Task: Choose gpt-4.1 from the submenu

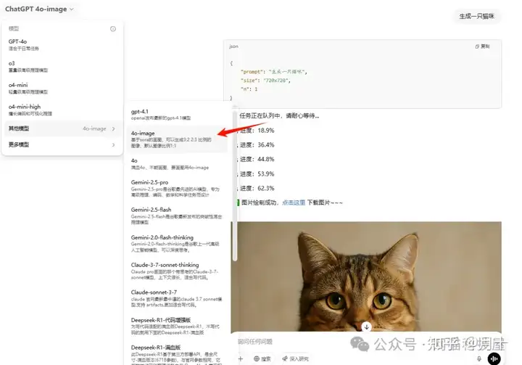Action: tap(177, 115)
